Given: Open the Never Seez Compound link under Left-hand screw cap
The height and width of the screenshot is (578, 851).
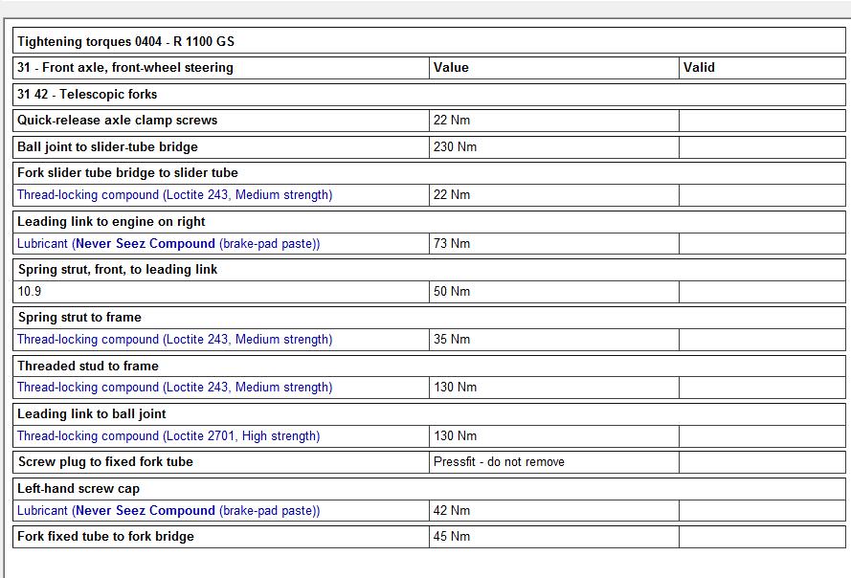Looking at the screenshot, I should point(146,511).
